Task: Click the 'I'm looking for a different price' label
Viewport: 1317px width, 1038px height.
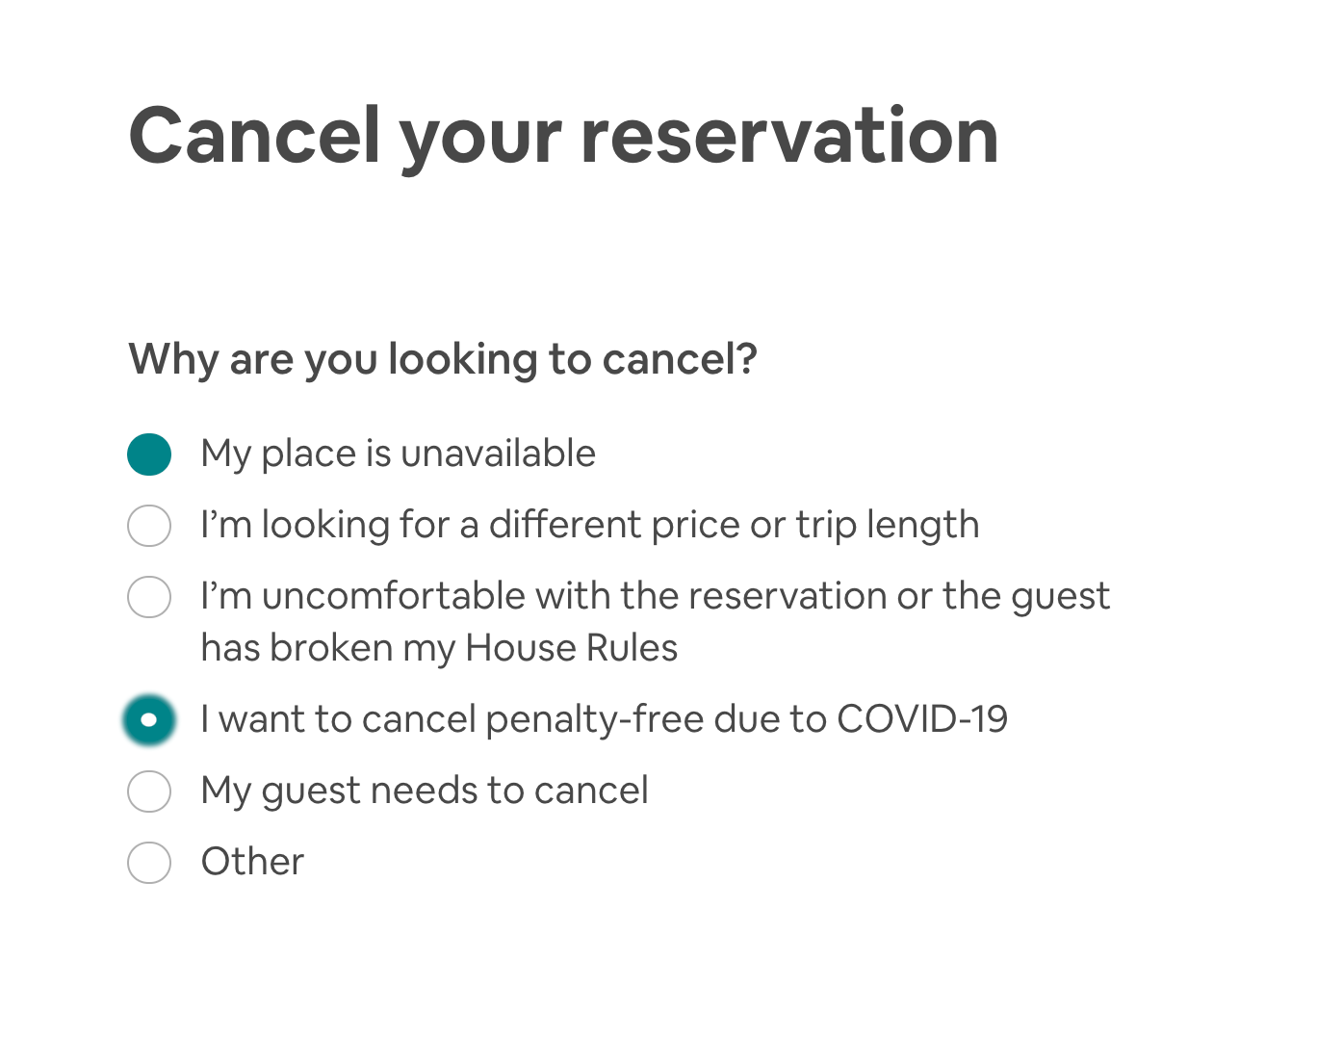Action: pos(590,526)
